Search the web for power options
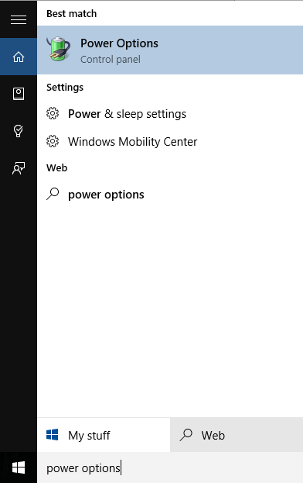This screenshot has width=303, height=483. [x=170, y=195]
